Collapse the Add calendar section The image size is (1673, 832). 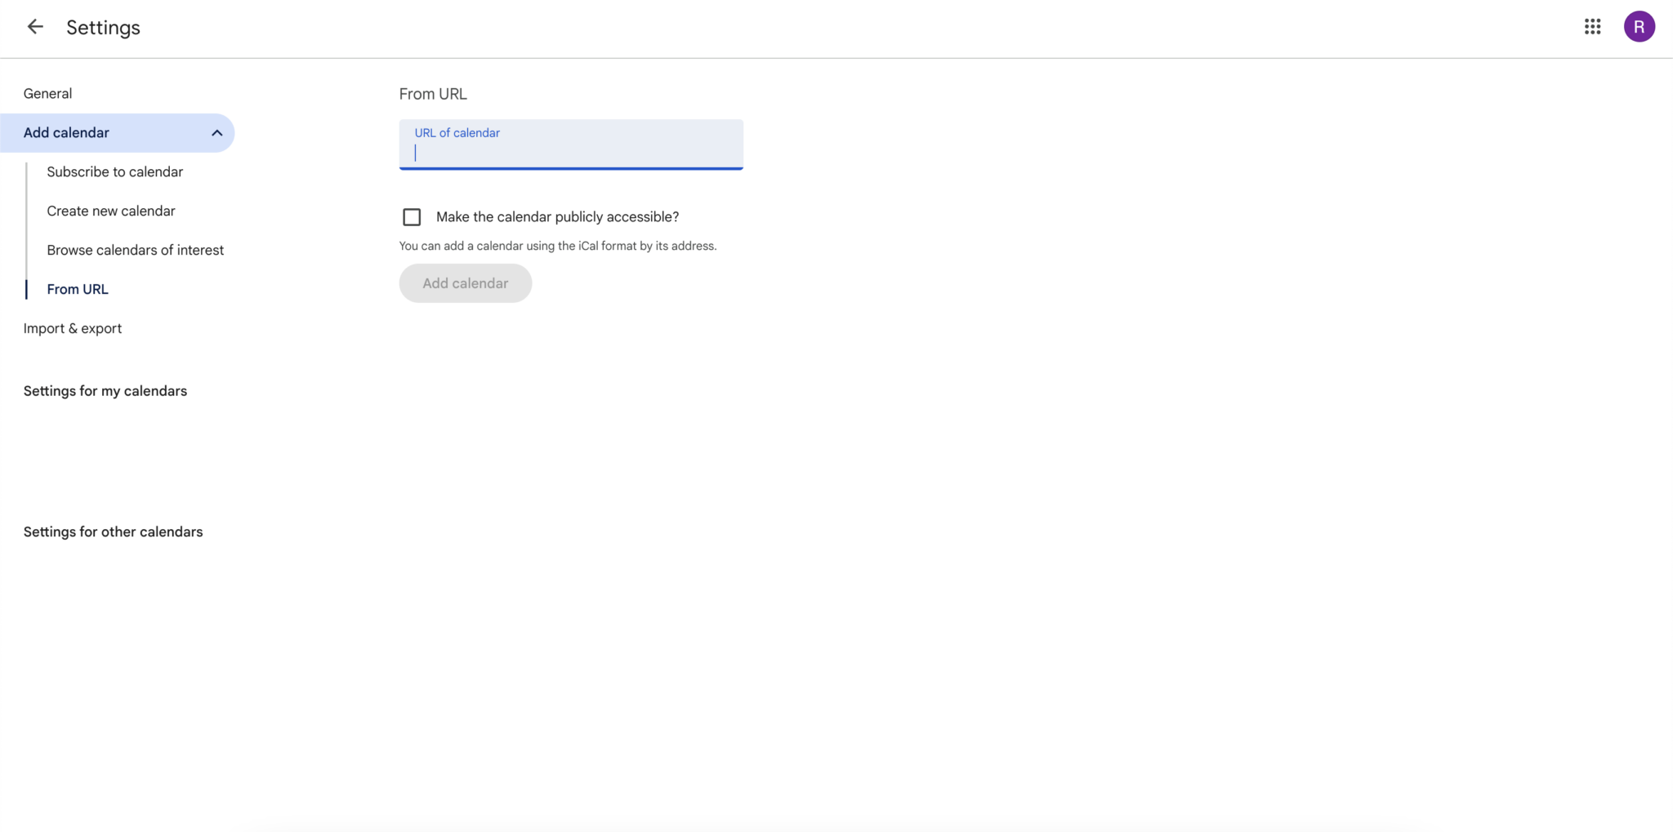click(x=216, y=132)
